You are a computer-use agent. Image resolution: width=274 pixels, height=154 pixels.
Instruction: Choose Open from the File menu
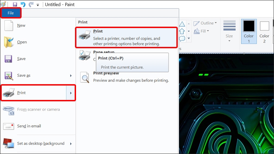[38, 42]
